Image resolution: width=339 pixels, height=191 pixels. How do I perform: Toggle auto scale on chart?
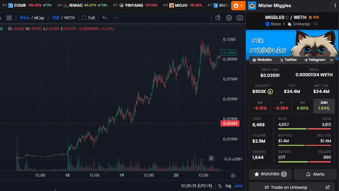238,186
